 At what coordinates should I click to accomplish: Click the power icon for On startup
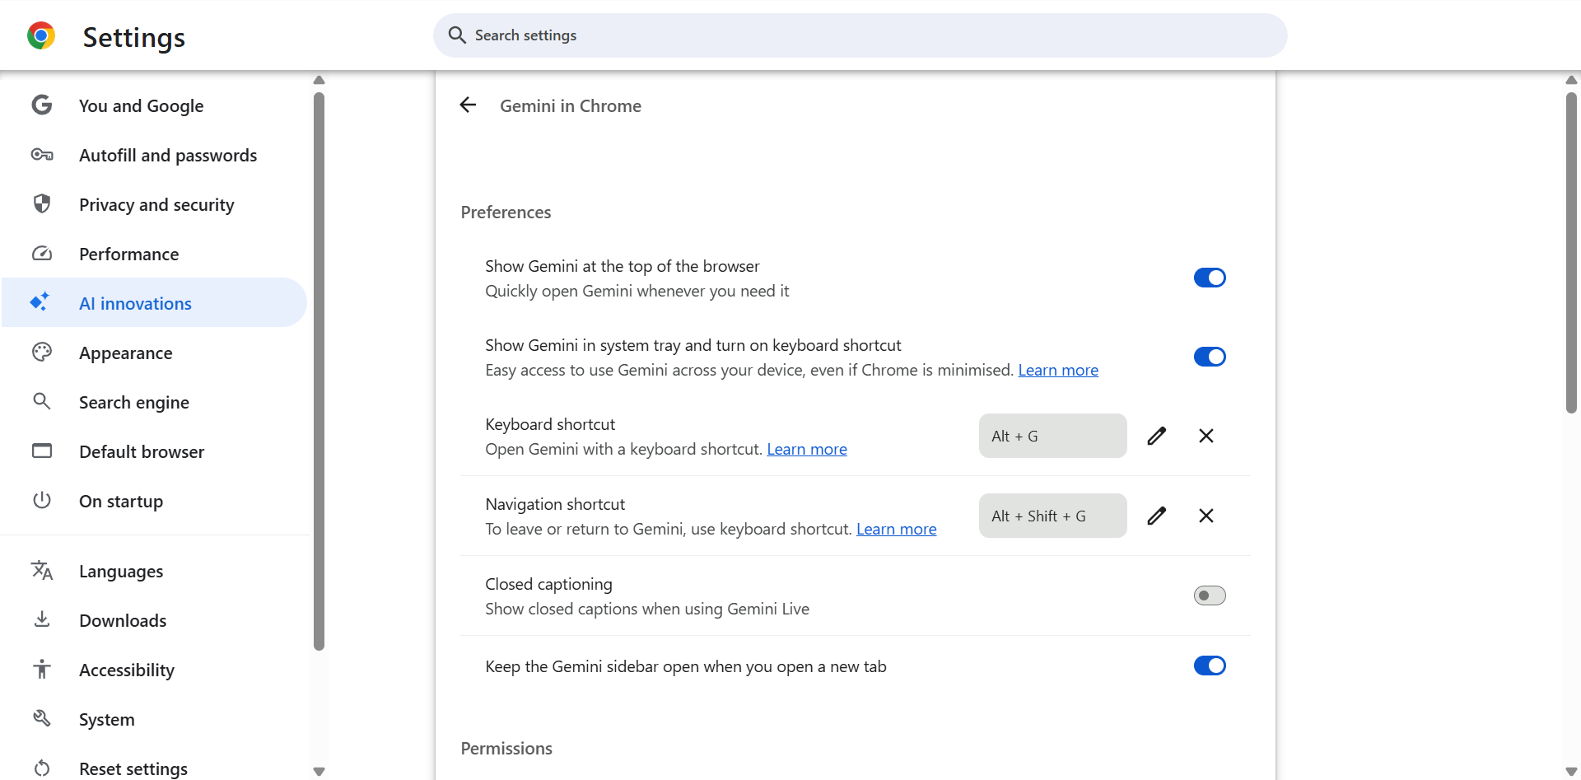[42, 500]
